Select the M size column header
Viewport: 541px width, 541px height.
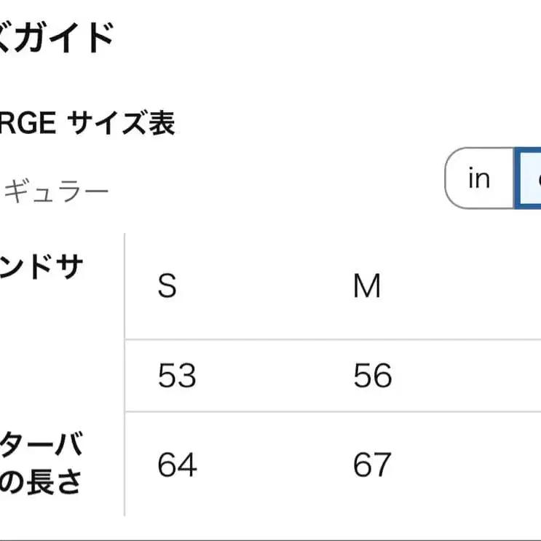[x=367, y=285]
